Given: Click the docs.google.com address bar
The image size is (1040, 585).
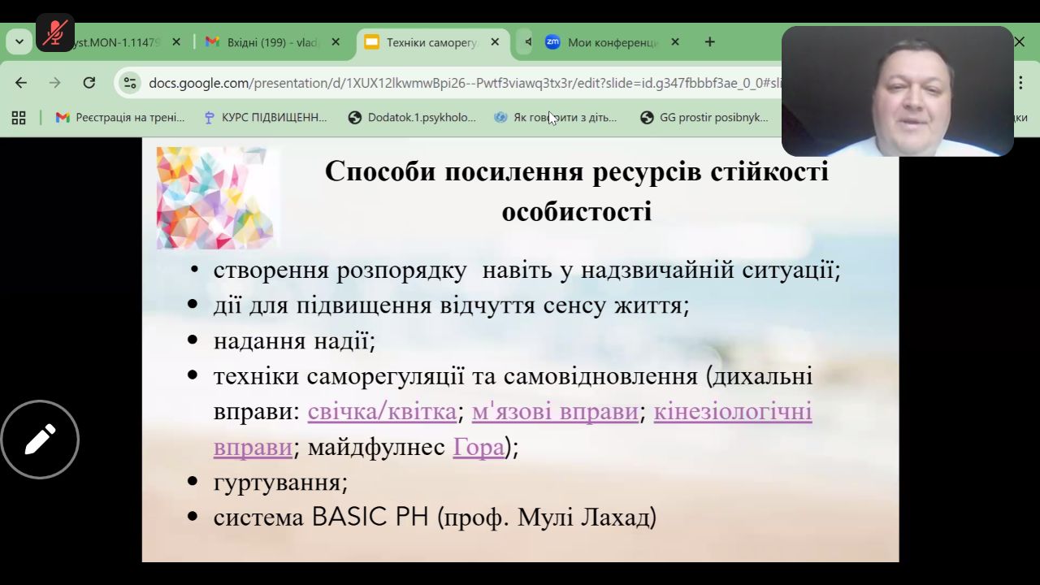Looking at the screenshot, I should [x=455, y=83].
